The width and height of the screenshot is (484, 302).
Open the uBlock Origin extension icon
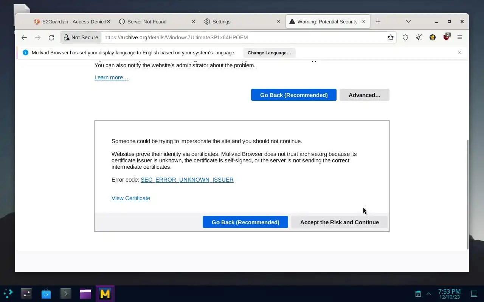[446, 37]
